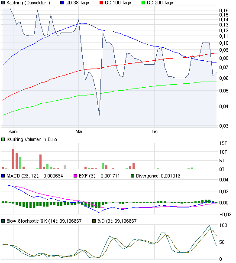Click the 5T volume axis label
Image resolution: width=236 pixels, height=263 pixels.
222,161
